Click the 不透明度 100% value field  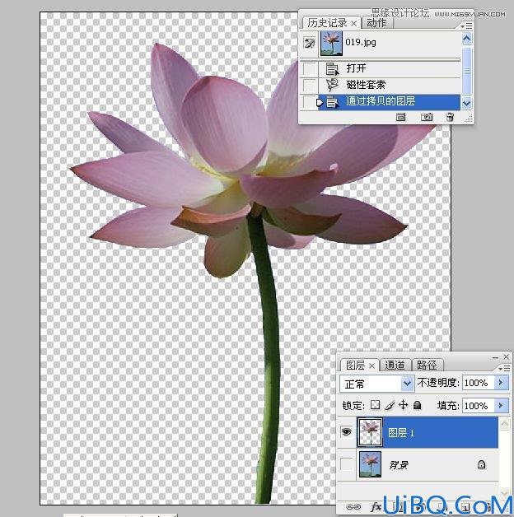pyautogui.click(x=479, y=383)
